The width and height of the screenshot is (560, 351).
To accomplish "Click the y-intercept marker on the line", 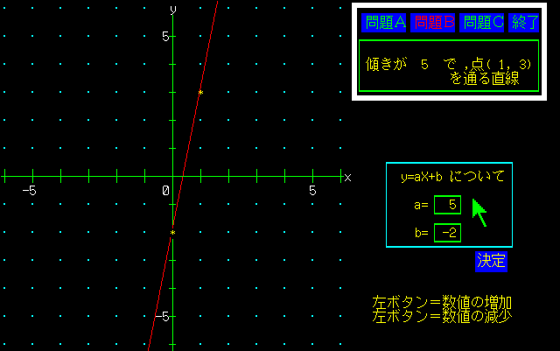I will tap(172, 233).
